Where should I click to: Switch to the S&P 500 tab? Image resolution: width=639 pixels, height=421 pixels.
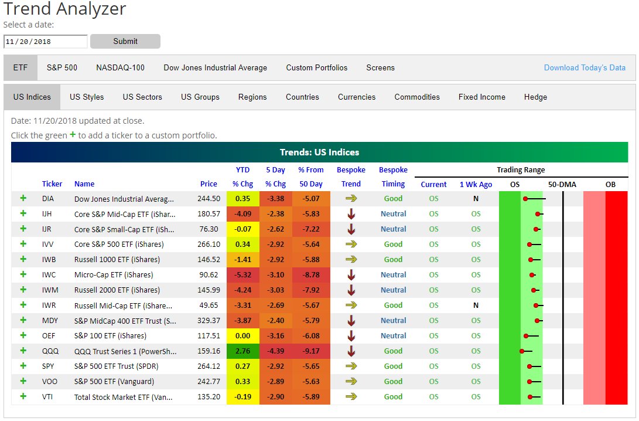tap(62, 67)
